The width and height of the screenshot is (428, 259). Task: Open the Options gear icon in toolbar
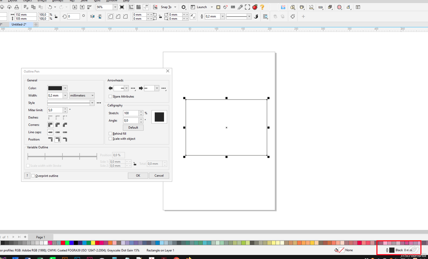click(x=183, y=7)
